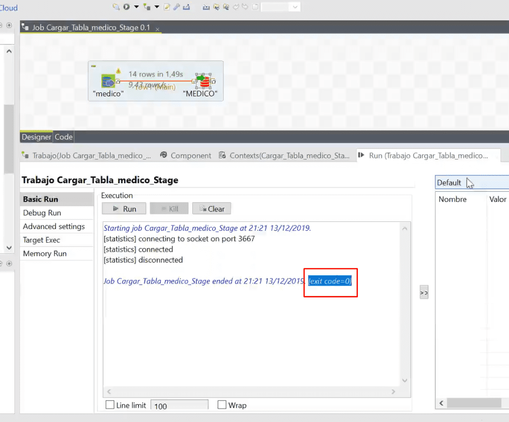Screen dimensions: 509x422
Task: Open the Contexts(Cargar_Tabla_medico_Sta...) view tab
Action: click(x=284, y=155)
